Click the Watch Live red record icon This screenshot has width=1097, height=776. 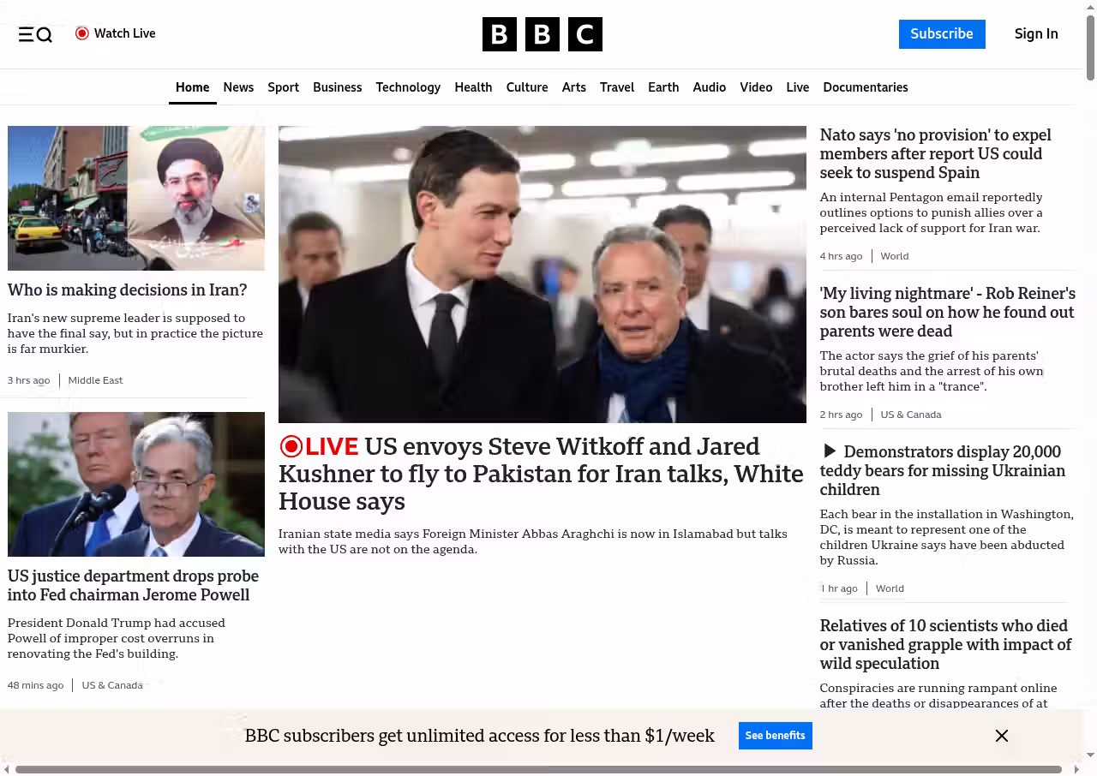pos(82,33)
